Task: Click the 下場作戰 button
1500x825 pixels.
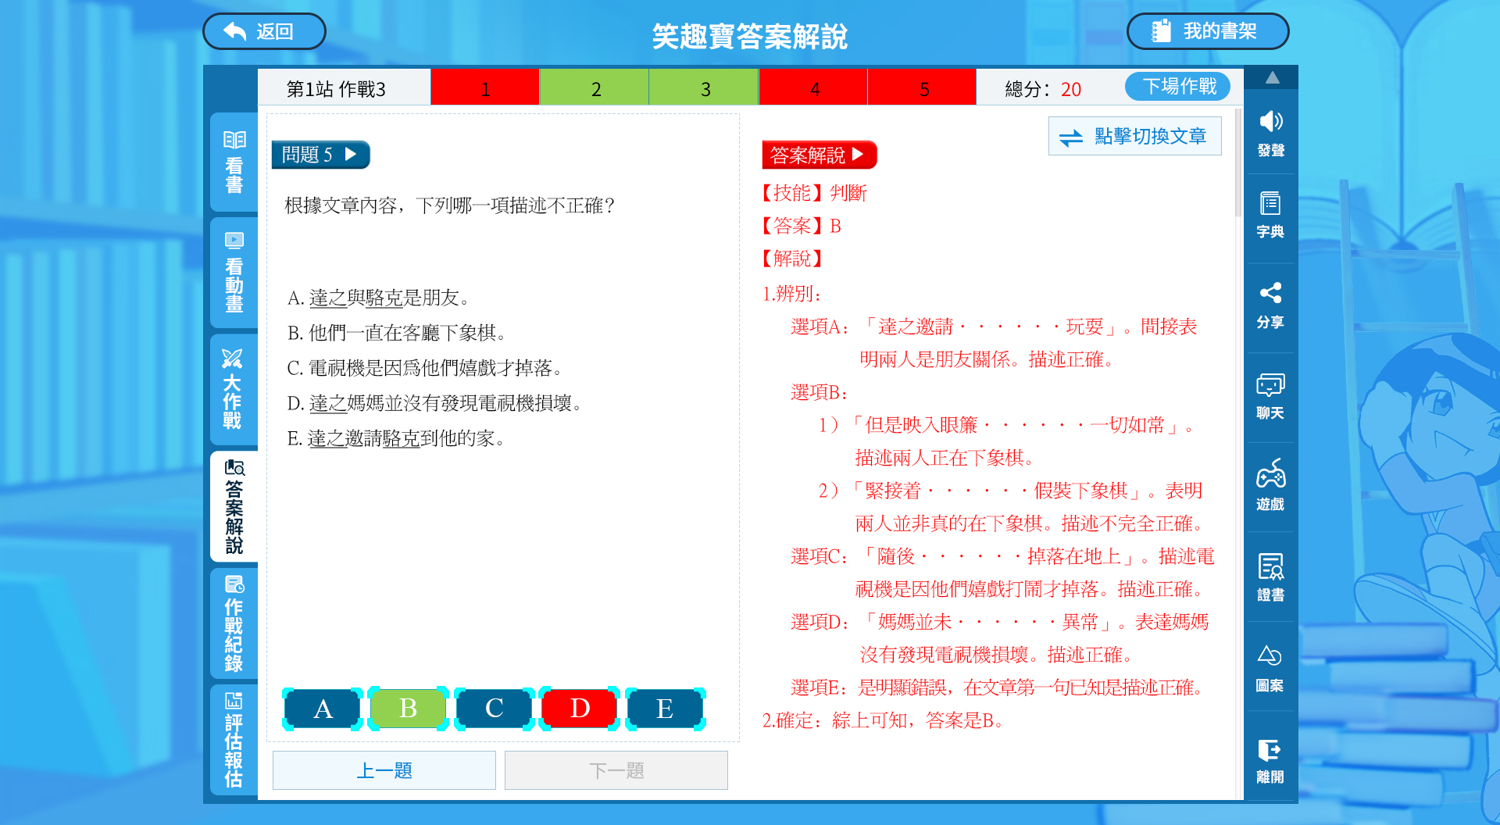Action: coord(1178,87)
